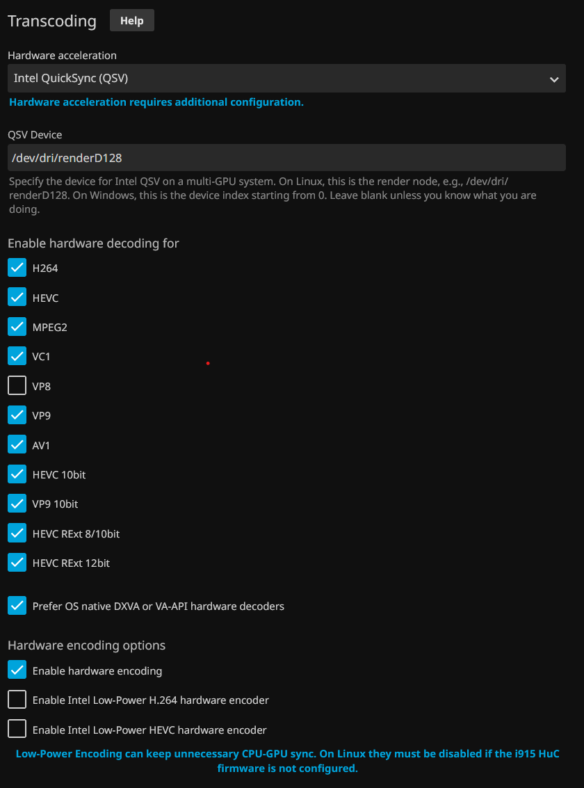Disable MPEG2 hardware decoding
Image resolution: width=584 pixels, height=788 pixels.
(17, 327)
